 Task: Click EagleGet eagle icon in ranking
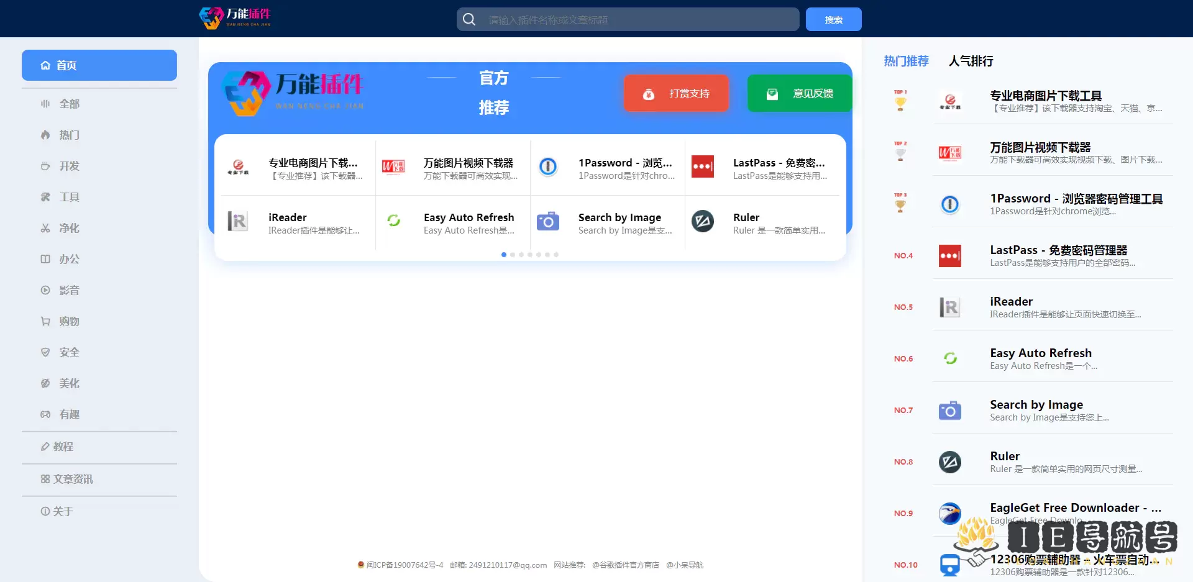[x=950, y=514]
